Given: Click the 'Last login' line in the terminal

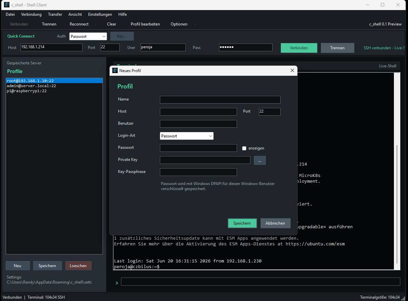Looking at the screenshot, I should [188, 261].
